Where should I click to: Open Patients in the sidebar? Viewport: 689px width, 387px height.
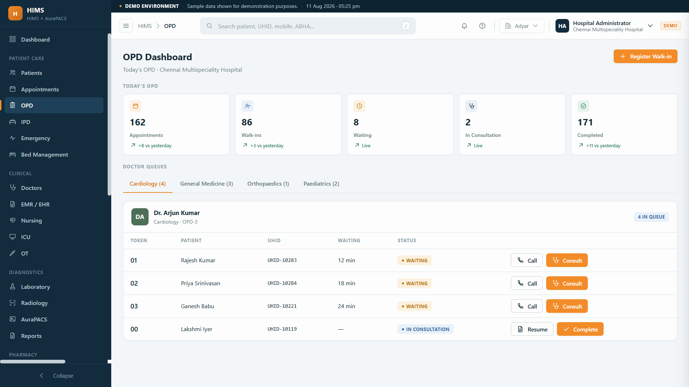[54, 73]
